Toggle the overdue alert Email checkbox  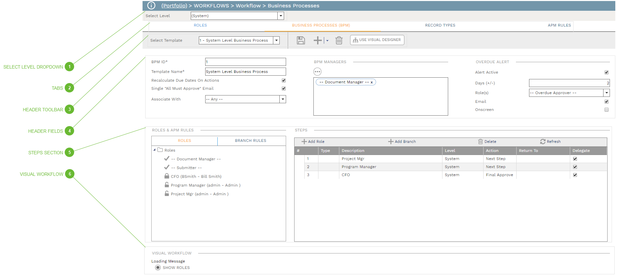coord(607,102)
